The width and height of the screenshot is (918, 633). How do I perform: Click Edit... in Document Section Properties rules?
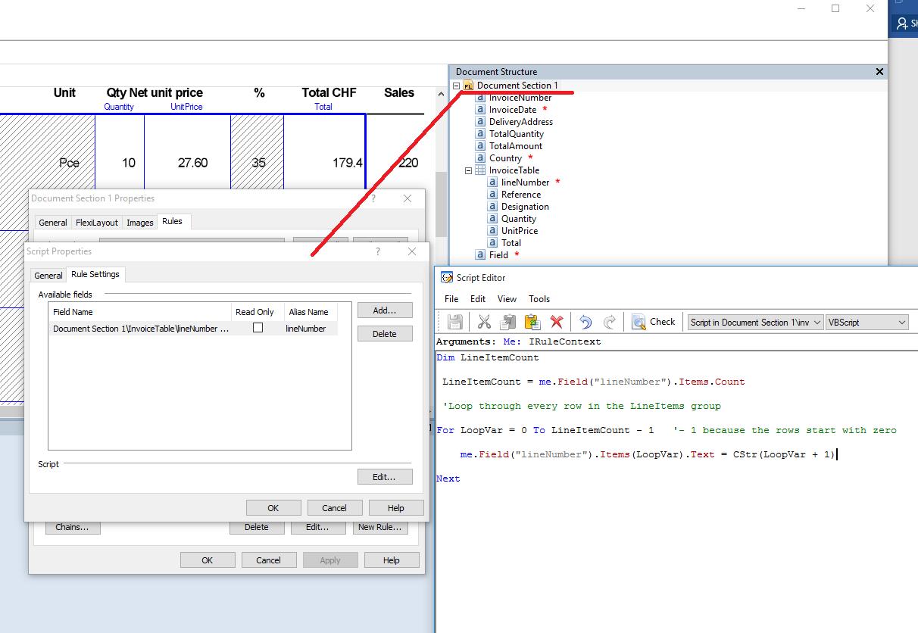319,528
